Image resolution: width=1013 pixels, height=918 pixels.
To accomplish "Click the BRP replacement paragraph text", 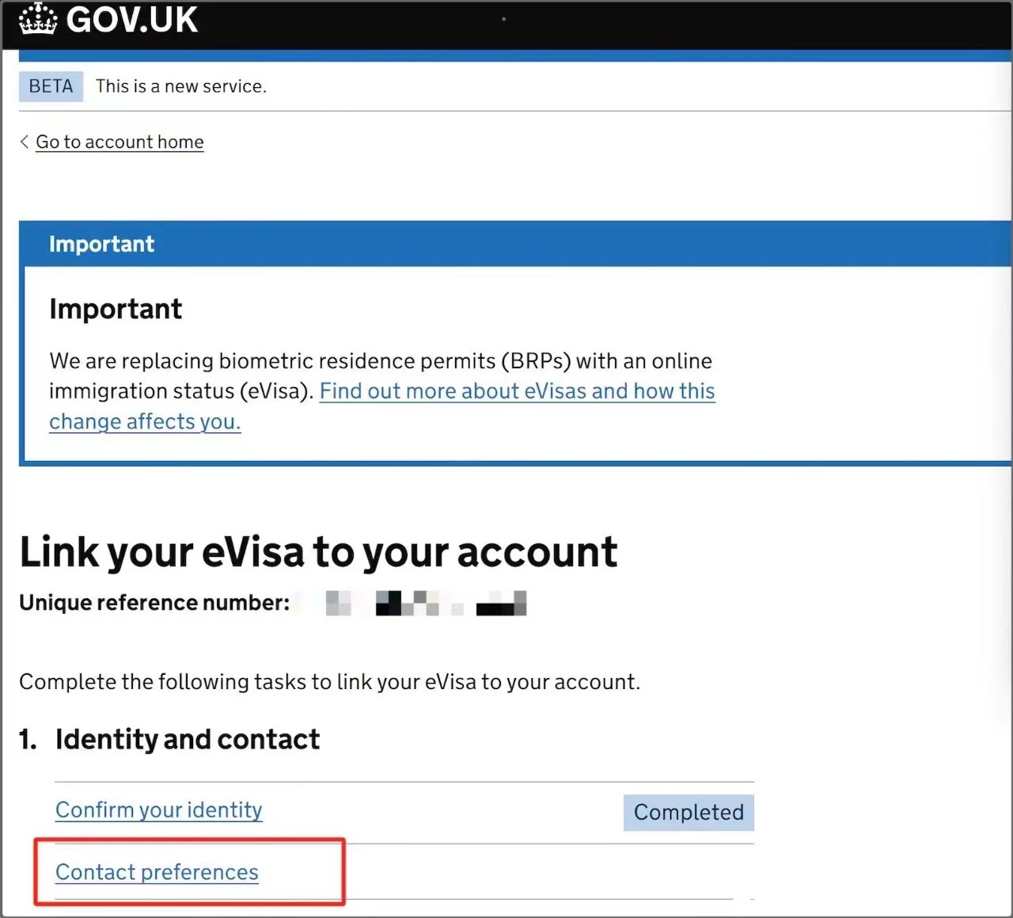I will pos(380,361).
